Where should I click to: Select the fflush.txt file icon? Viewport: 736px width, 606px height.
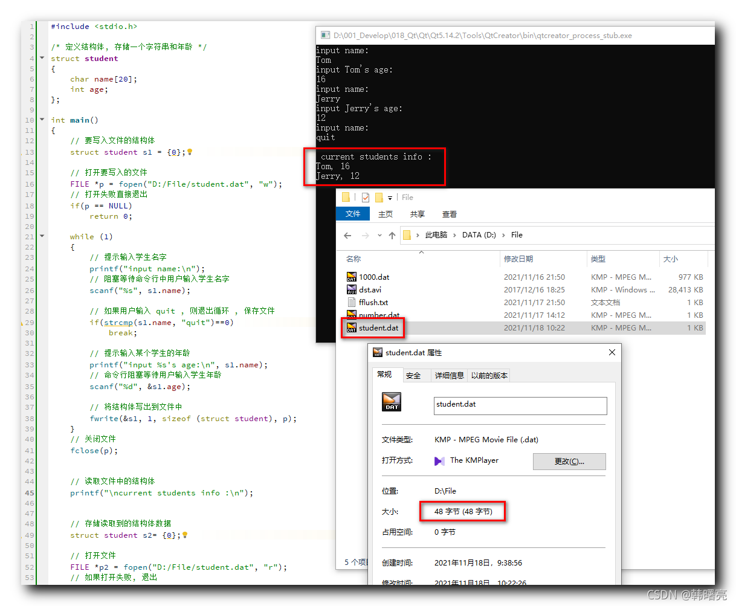[352, 302]
